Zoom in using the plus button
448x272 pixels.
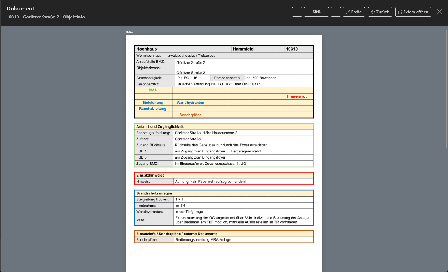point(336,12)
